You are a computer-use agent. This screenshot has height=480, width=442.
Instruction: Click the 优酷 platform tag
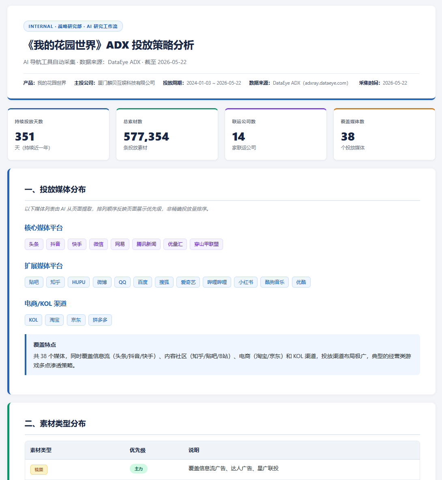(x=301, y=282)
